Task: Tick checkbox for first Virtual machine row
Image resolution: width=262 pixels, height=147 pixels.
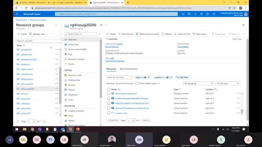Action: pyautogui.click(x=108, y=98)
